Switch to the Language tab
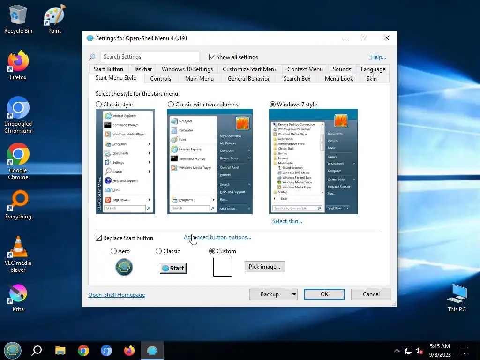Image resolution: width=480 pixels, height=360 pixels. (373, 69)
